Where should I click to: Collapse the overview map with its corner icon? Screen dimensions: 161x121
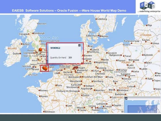click(x=126, y=99)
